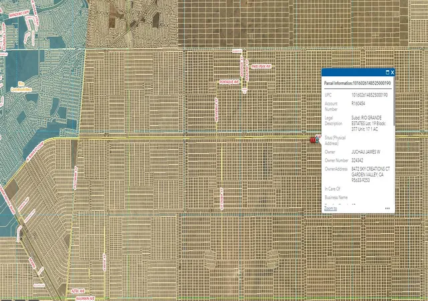The height and width of the screenshot is (301, 428).
Task: Click owner name JUCHAU JAMES W
Action: (x=366, y=152)
